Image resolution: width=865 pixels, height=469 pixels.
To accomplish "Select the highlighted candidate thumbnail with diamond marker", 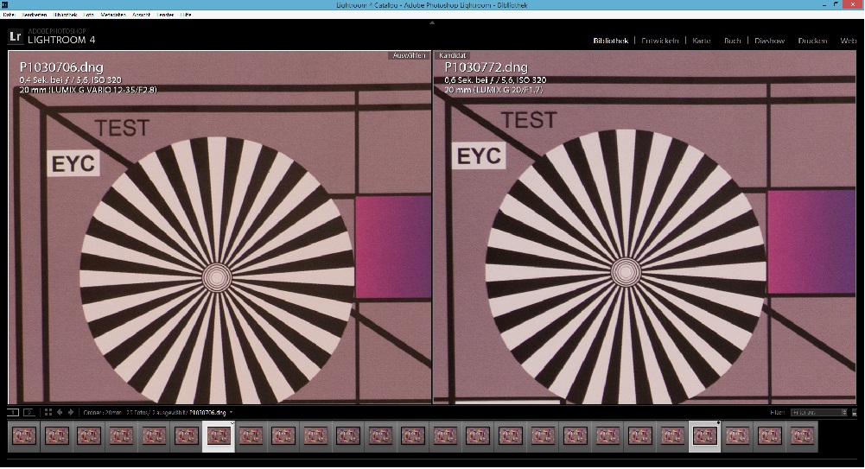I will [705, 436].
